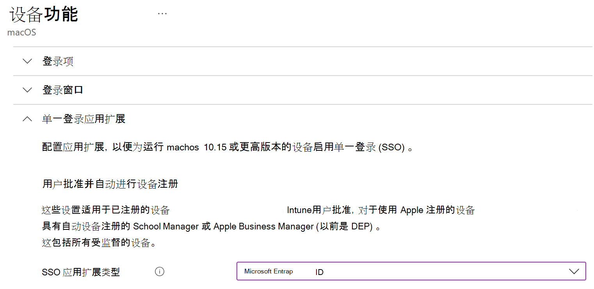Click the line beginning 这些设置适用于已注册的设备
Viewport: 594px width, 289px height.
[x=258, y=210]
